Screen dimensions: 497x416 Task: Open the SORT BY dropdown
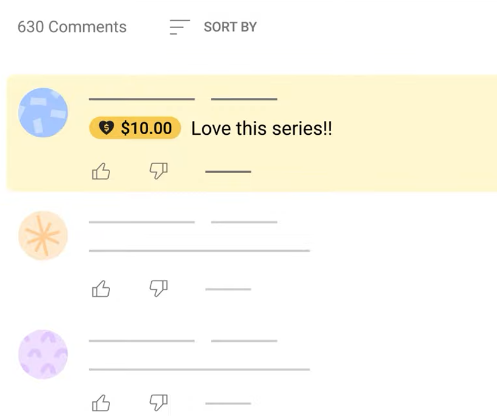click(230, 27)
